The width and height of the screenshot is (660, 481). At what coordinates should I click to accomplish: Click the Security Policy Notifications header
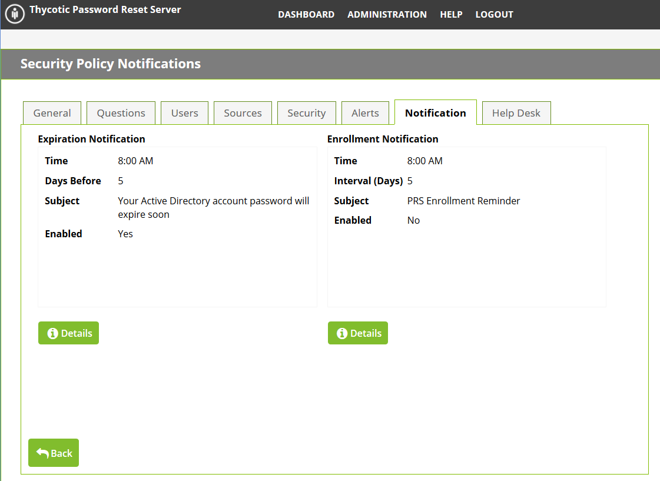coord(111,64)
